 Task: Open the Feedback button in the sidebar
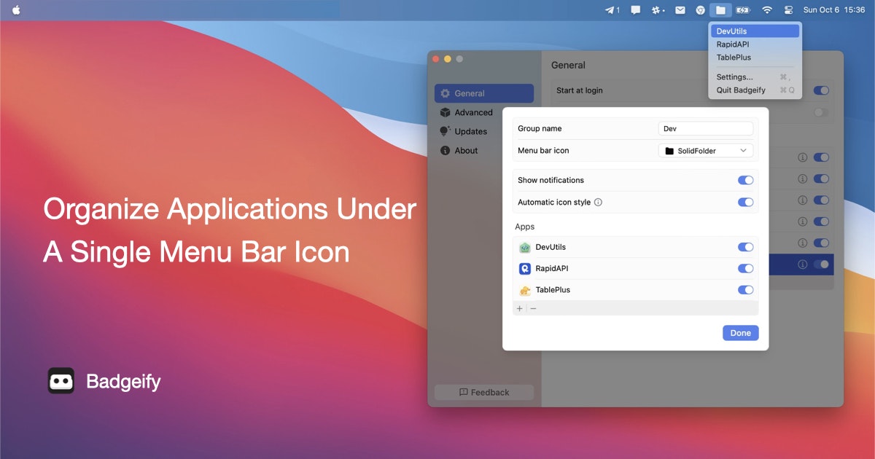[484, 392]
